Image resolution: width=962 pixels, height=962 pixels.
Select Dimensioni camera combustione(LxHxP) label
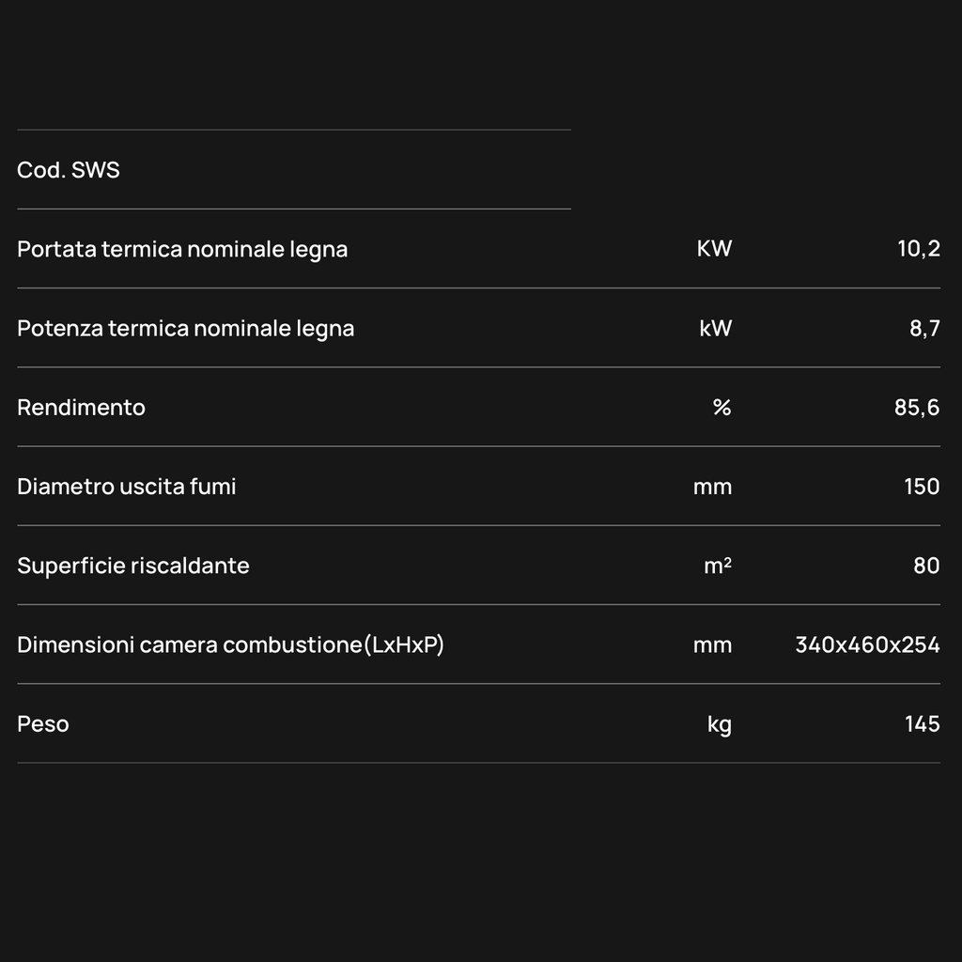pos(231,644)
